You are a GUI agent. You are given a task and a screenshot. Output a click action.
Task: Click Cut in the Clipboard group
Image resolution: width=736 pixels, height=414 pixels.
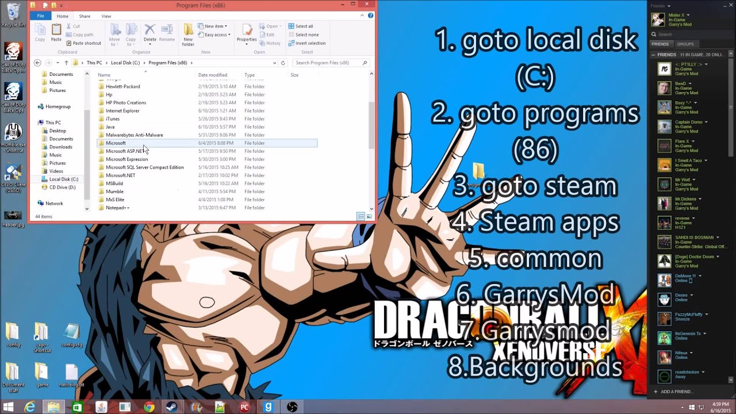point(72,26)
